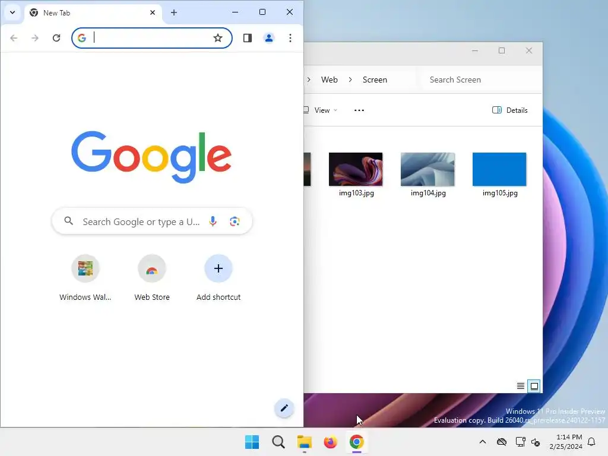This screenshot has width=608, height=456.
Task: Toggle the Chrome side panel
Action: point(248,38)
